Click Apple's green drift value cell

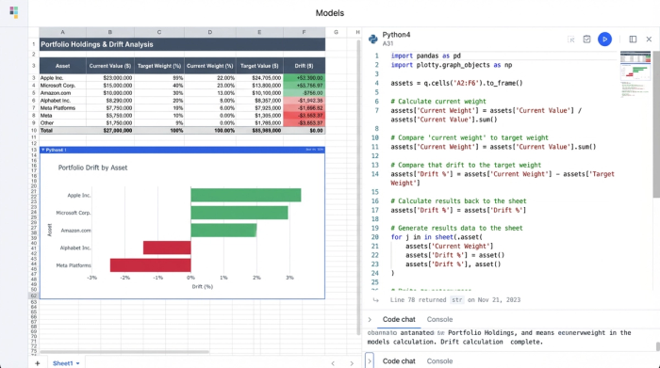(x=304, y=78)
